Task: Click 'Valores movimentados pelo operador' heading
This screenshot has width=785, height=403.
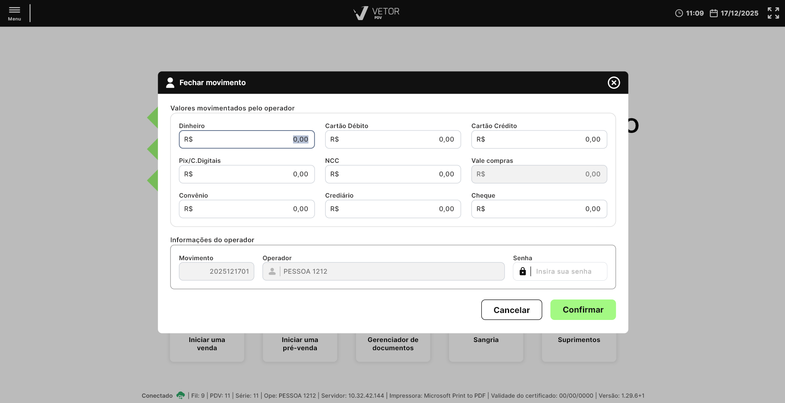Action: [232, 108]
